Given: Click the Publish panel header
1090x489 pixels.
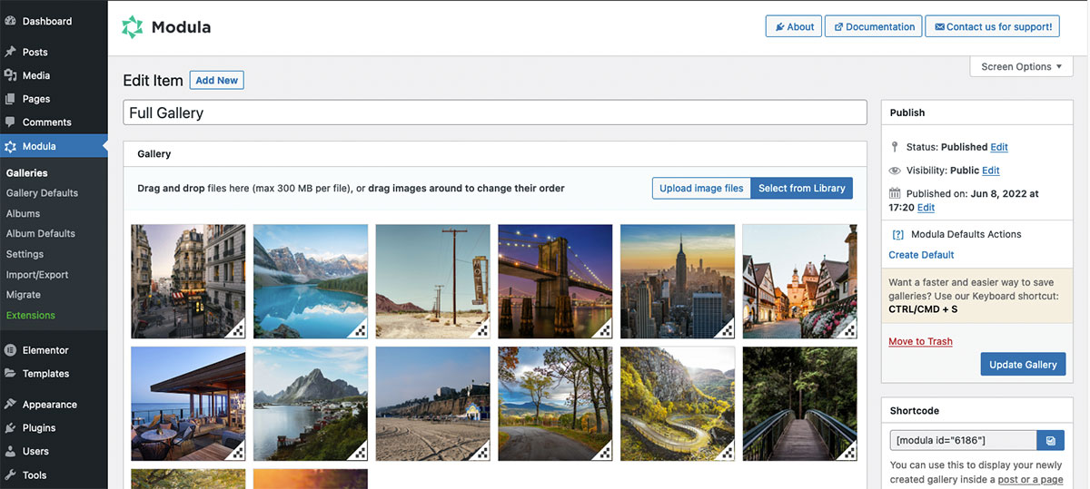Looking at the screenshot, I should (976, 112).
